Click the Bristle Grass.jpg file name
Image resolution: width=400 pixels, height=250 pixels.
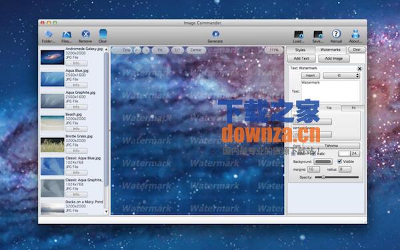79,136
